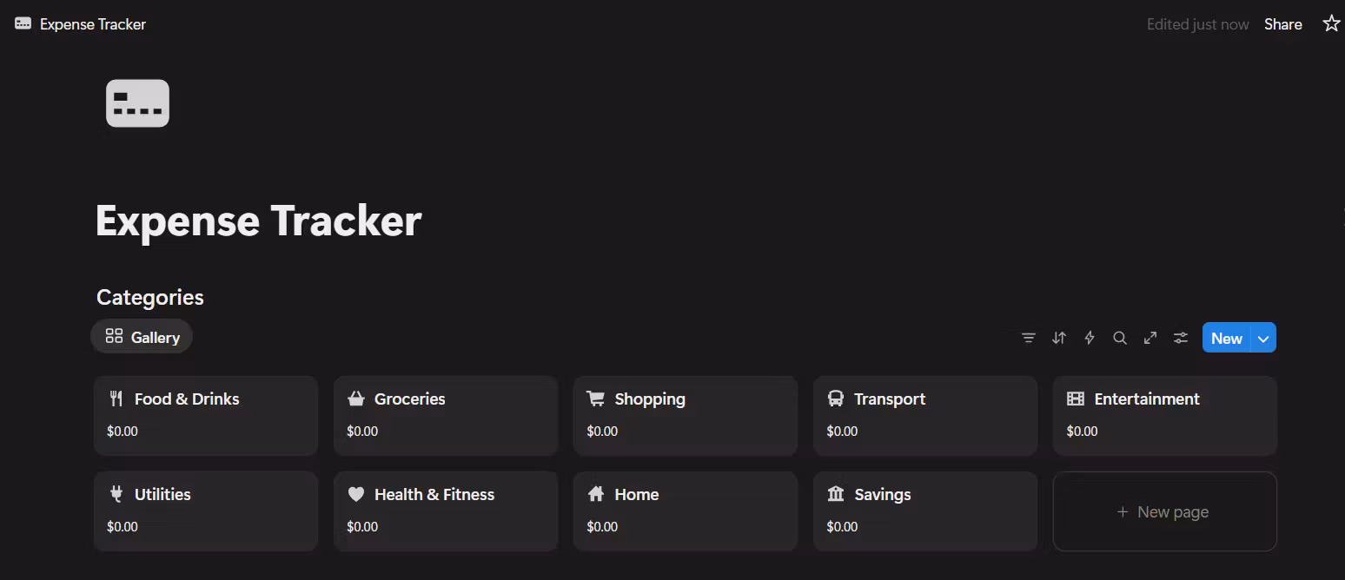Image resolution: width=1345 pixels, height=580 pixels.
Task: Expand the dropdown arrow beside New
Action: coord(1263,339)
